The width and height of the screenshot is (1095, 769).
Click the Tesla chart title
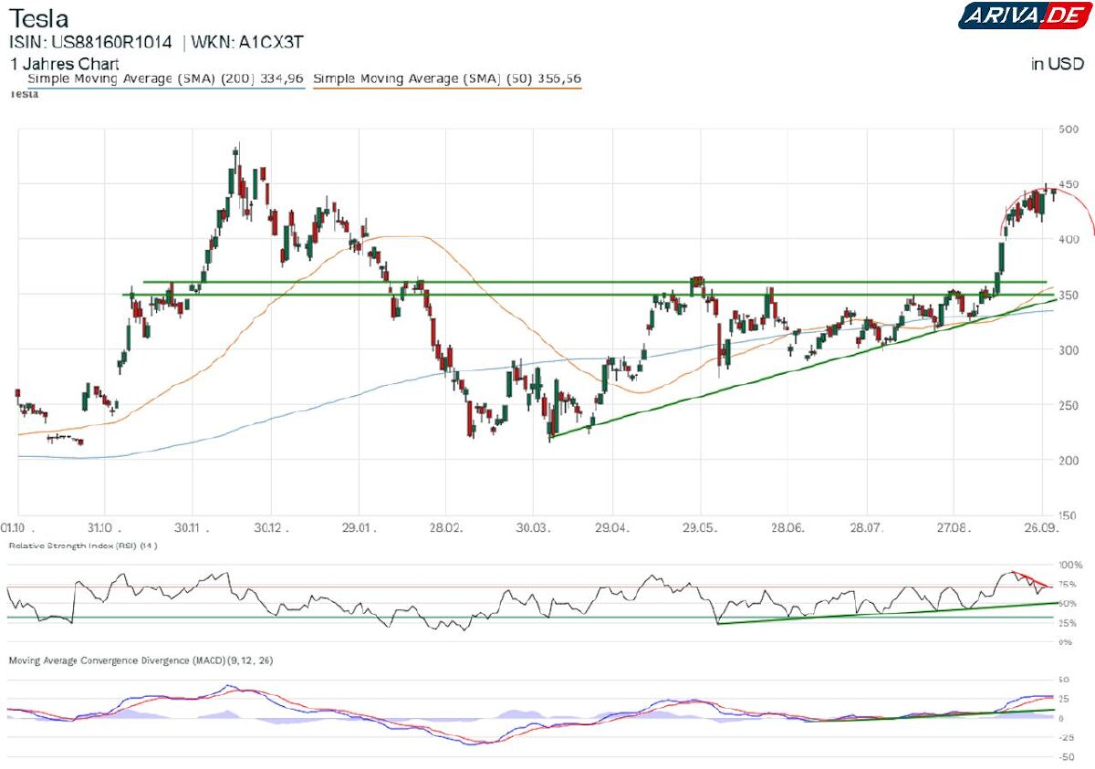[x=39, y=18]
